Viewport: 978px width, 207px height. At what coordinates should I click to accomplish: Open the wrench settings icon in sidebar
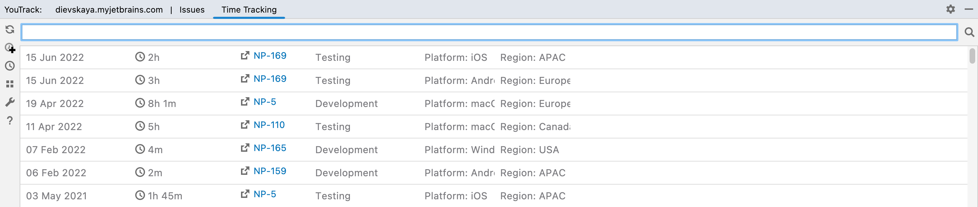point(10,102)
